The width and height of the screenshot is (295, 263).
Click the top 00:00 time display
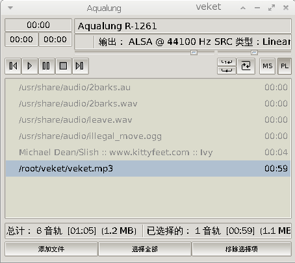[x=38, y=25]
